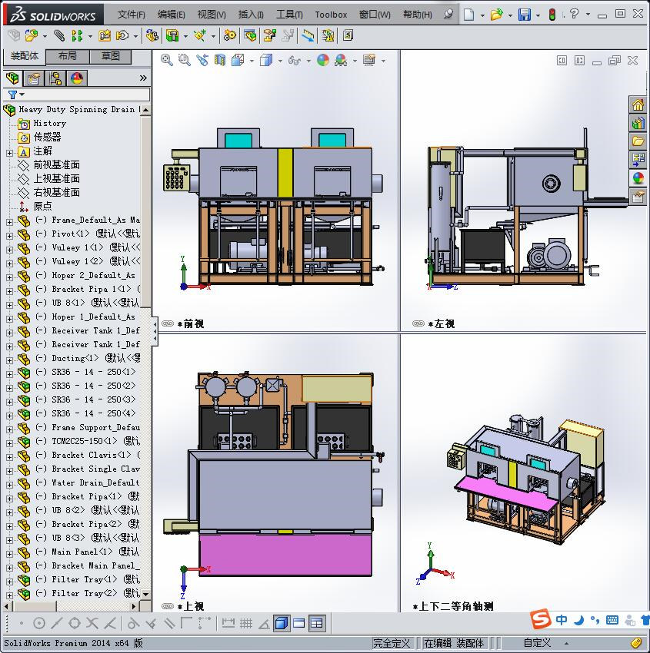The width and height of the screenshot is (650, 653).
Task: Expand the Ducting<1> component node
Action: point(9,360)
